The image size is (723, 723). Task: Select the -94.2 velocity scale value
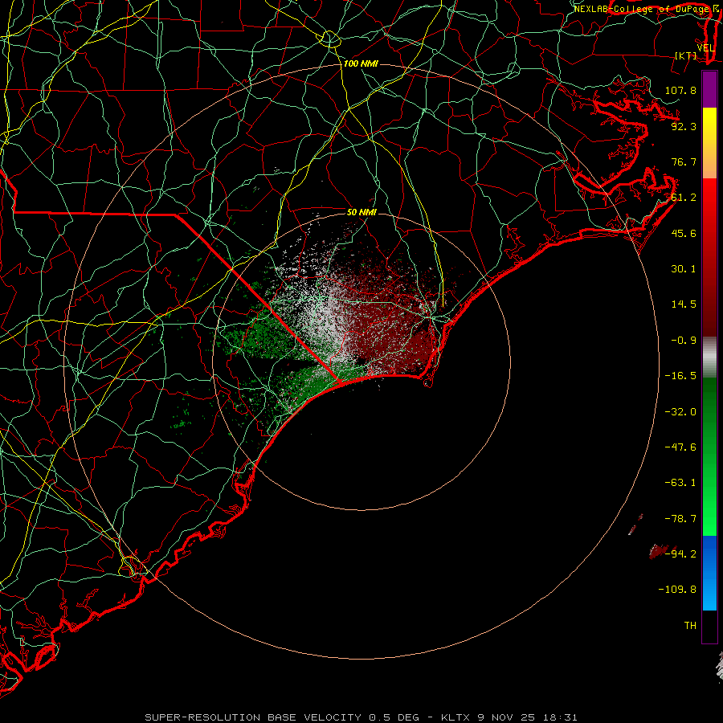tap(680, 554)
